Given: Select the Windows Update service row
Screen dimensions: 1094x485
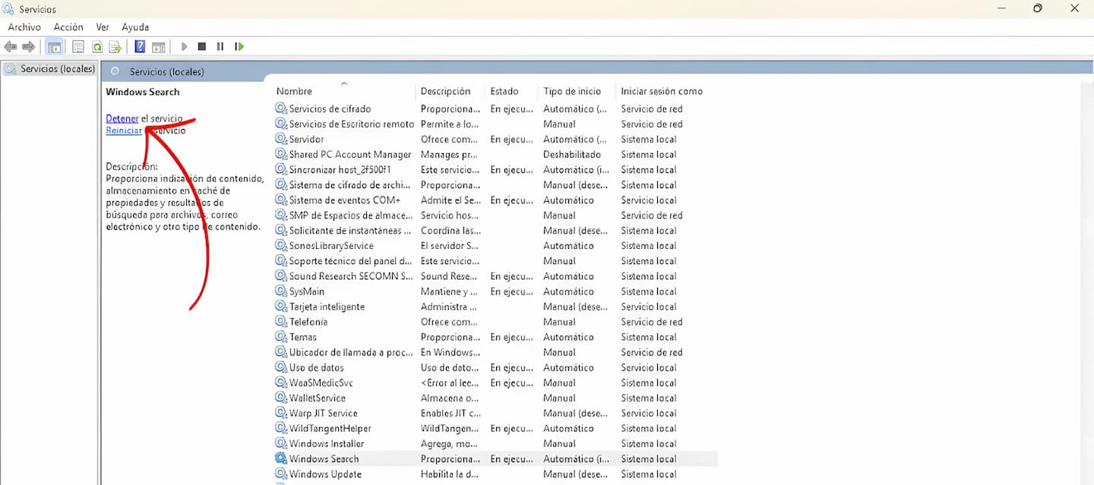Looking at the screenshot, I should (x=325, y=474).
